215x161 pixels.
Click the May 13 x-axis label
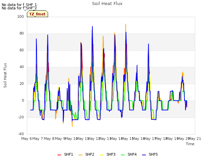pyautogui.click(x=105, y=139)
